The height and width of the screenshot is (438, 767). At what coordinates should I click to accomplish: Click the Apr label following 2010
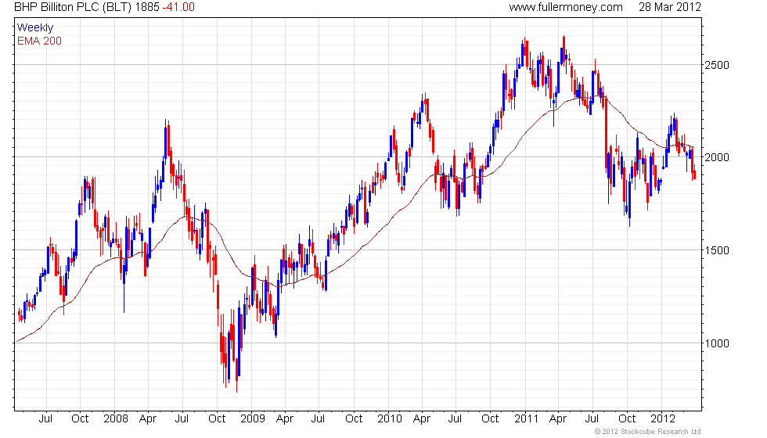pos(422,419)
